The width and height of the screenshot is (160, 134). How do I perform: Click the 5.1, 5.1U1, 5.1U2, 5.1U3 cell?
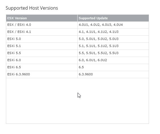click(x=113, y=46)
